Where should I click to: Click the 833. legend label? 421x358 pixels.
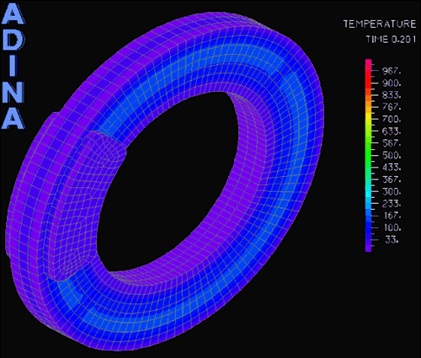(392, 95)
